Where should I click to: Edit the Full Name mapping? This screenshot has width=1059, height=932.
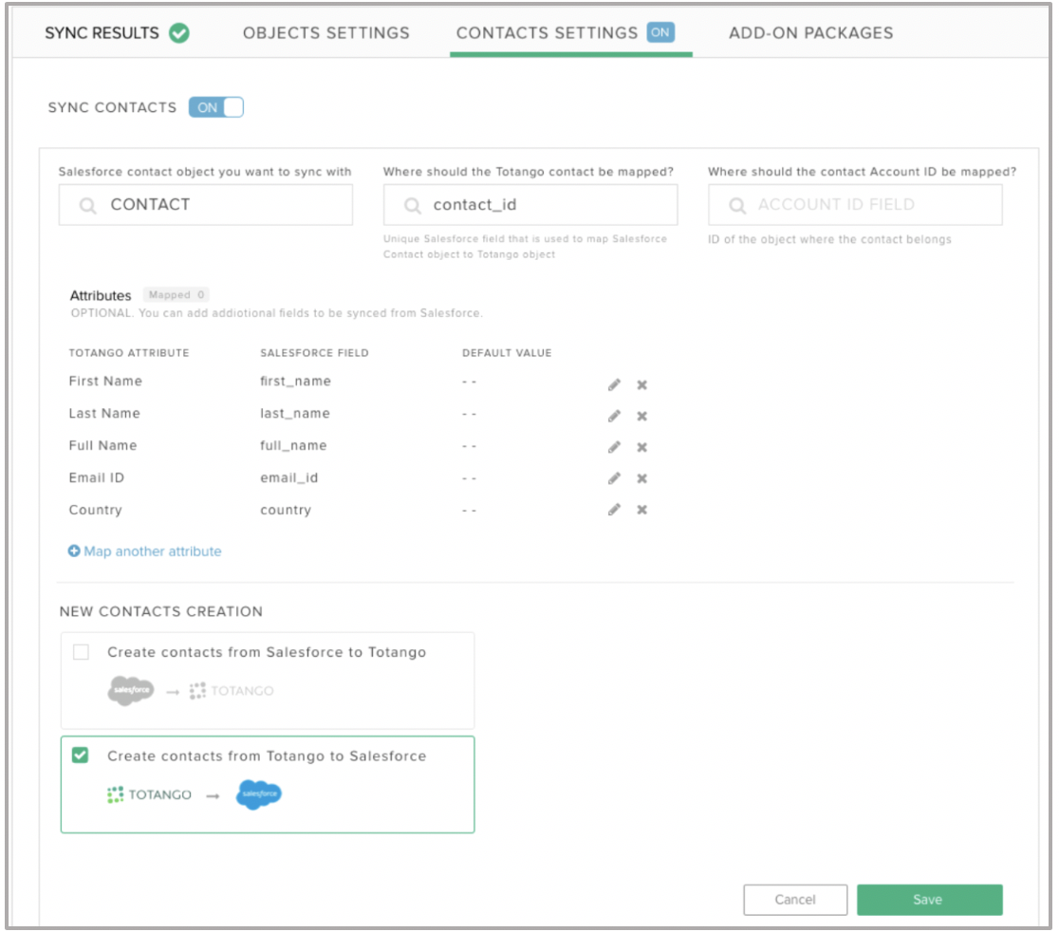pos(614,446)
